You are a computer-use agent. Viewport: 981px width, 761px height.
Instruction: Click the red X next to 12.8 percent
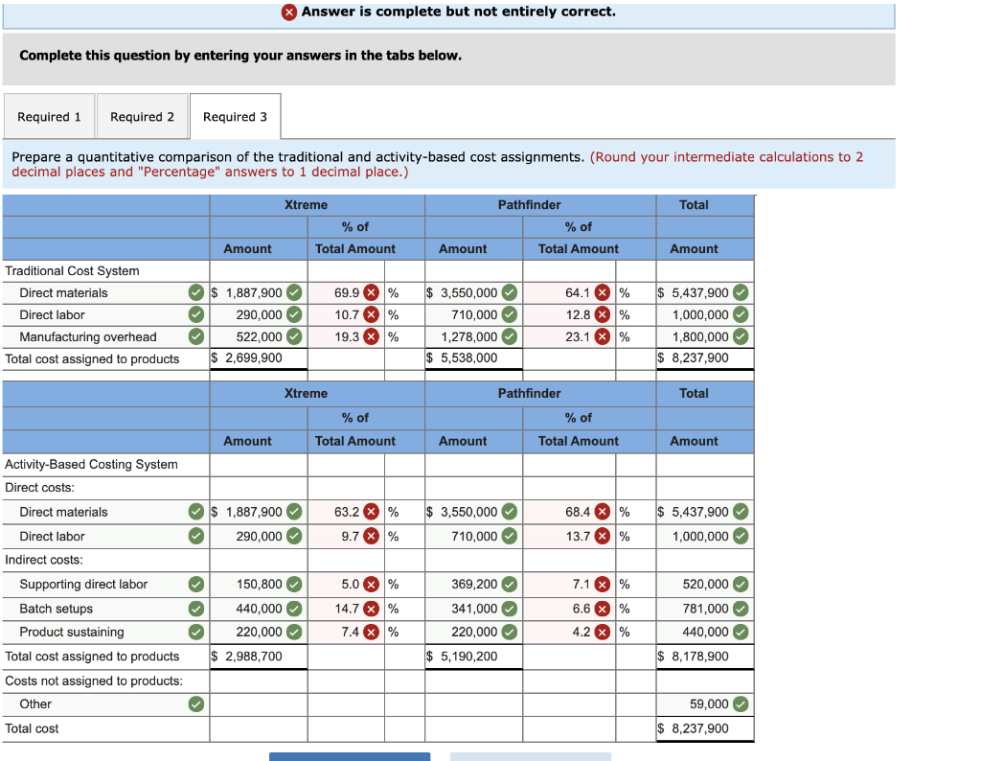(x=603, y=314)
